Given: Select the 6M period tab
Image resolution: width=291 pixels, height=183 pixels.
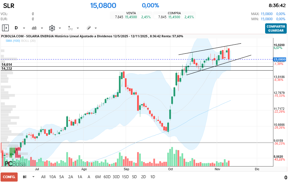Looking at the screenshot, I should [98, 177].
